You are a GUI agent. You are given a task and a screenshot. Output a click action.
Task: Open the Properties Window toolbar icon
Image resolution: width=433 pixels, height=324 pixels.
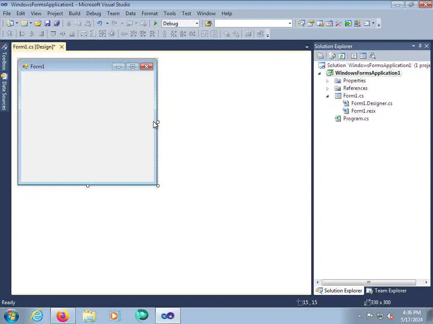coord(311,24)
